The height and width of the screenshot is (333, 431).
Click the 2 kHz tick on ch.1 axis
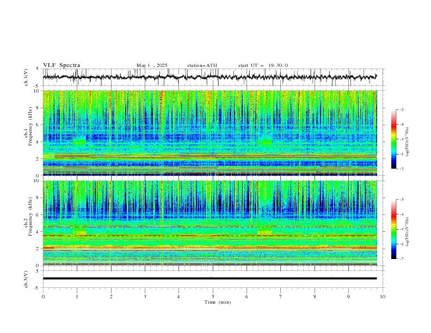point(38,159)
